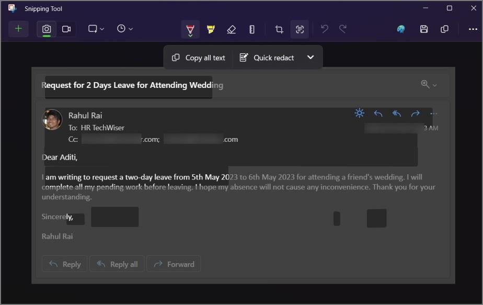Open the zoom chevron beside the magnifier
The height and width of the screenshot is (305, 483).
point(434,85)
